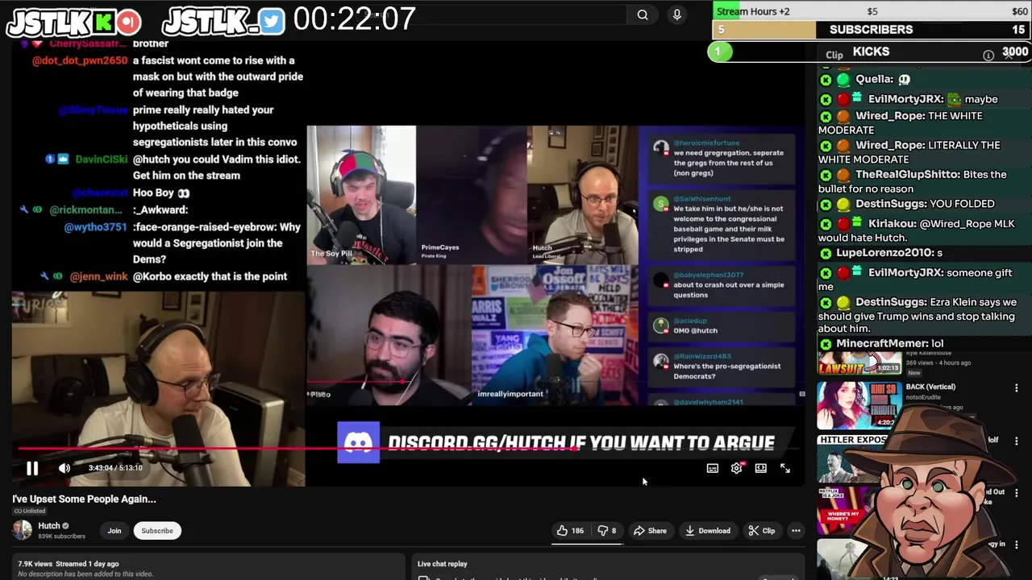Image resolution: width=1032 pixels, height=580 pixels.
Task: Click the green X icon beside MinecraftMemer's message
Action: click(x=826, y=344)
